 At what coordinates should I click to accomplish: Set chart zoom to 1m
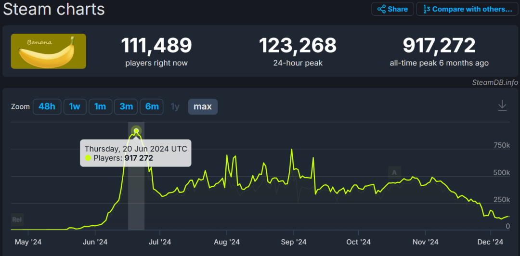click(100, 107)
